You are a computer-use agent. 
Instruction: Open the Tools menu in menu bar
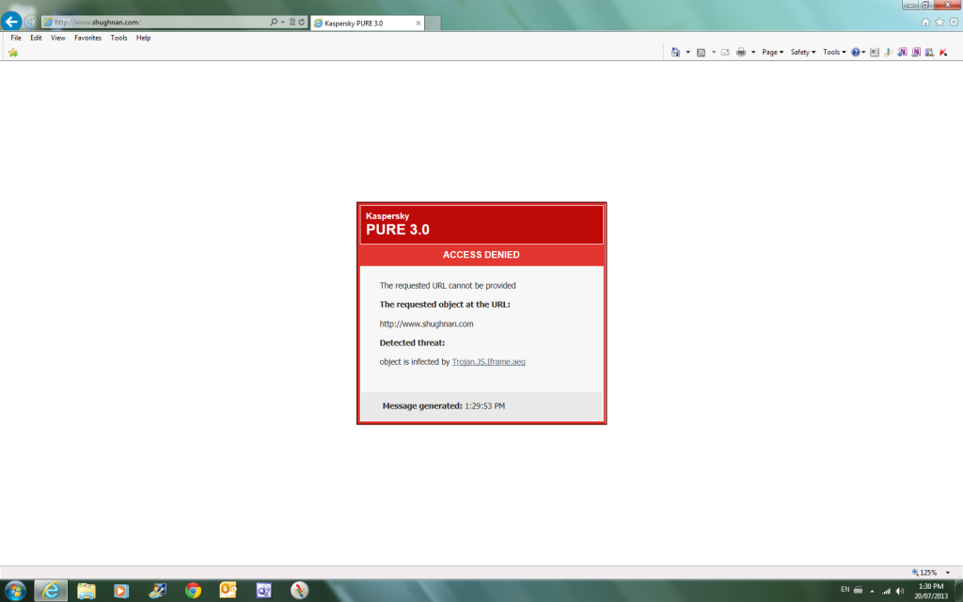tap(118, 38)
